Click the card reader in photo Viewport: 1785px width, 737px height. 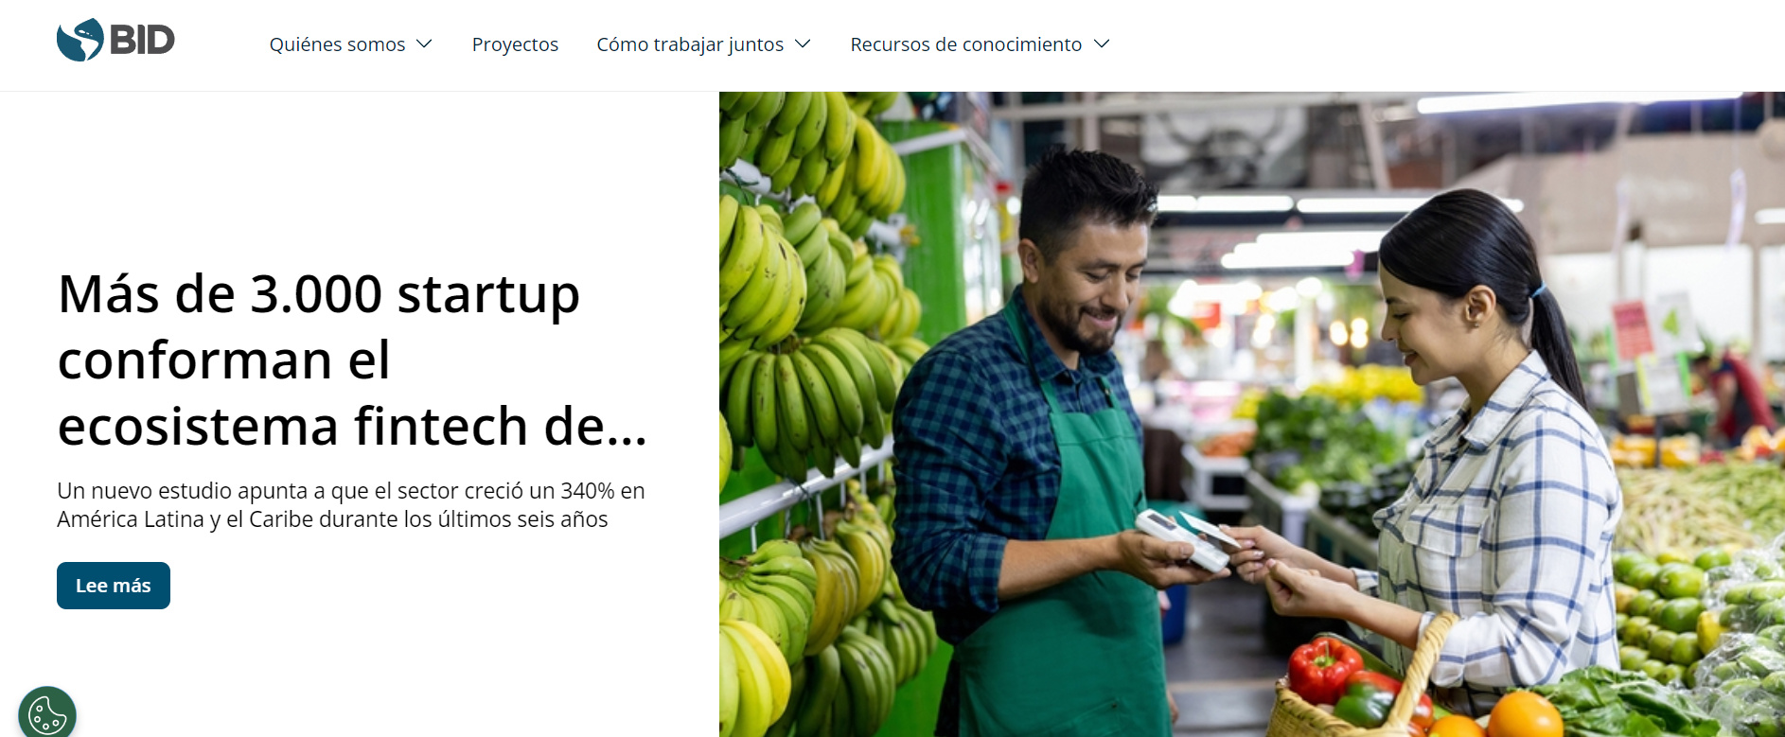click(1186, 539)
